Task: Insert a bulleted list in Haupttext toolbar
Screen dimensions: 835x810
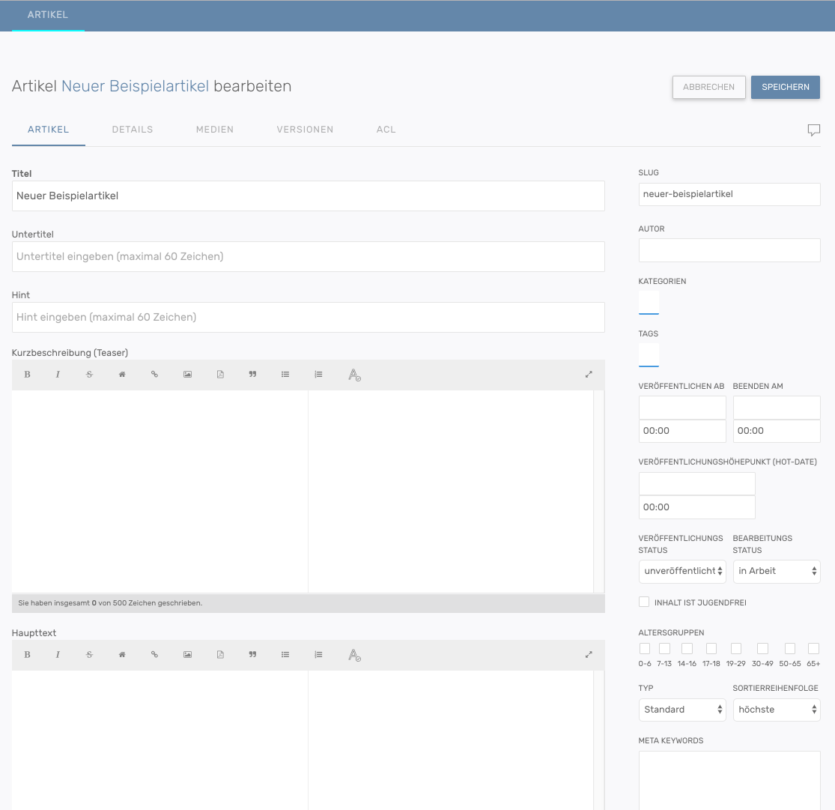Action: pyautogui.click(x=285, y=654)
